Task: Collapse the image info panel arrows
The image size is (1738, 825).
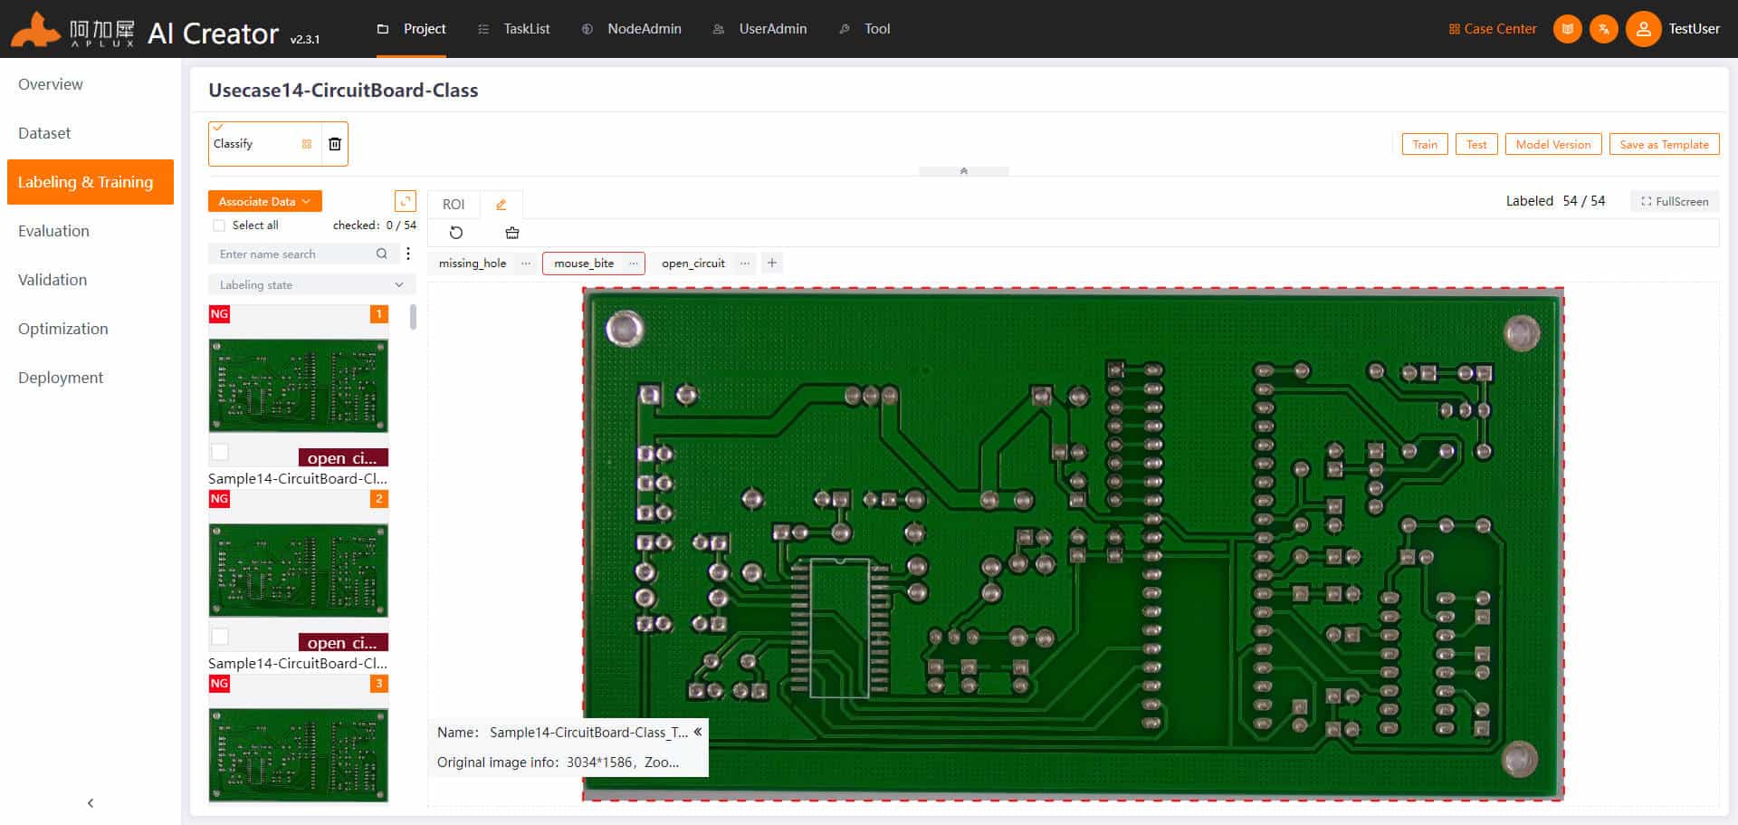Action: [697, 732]
